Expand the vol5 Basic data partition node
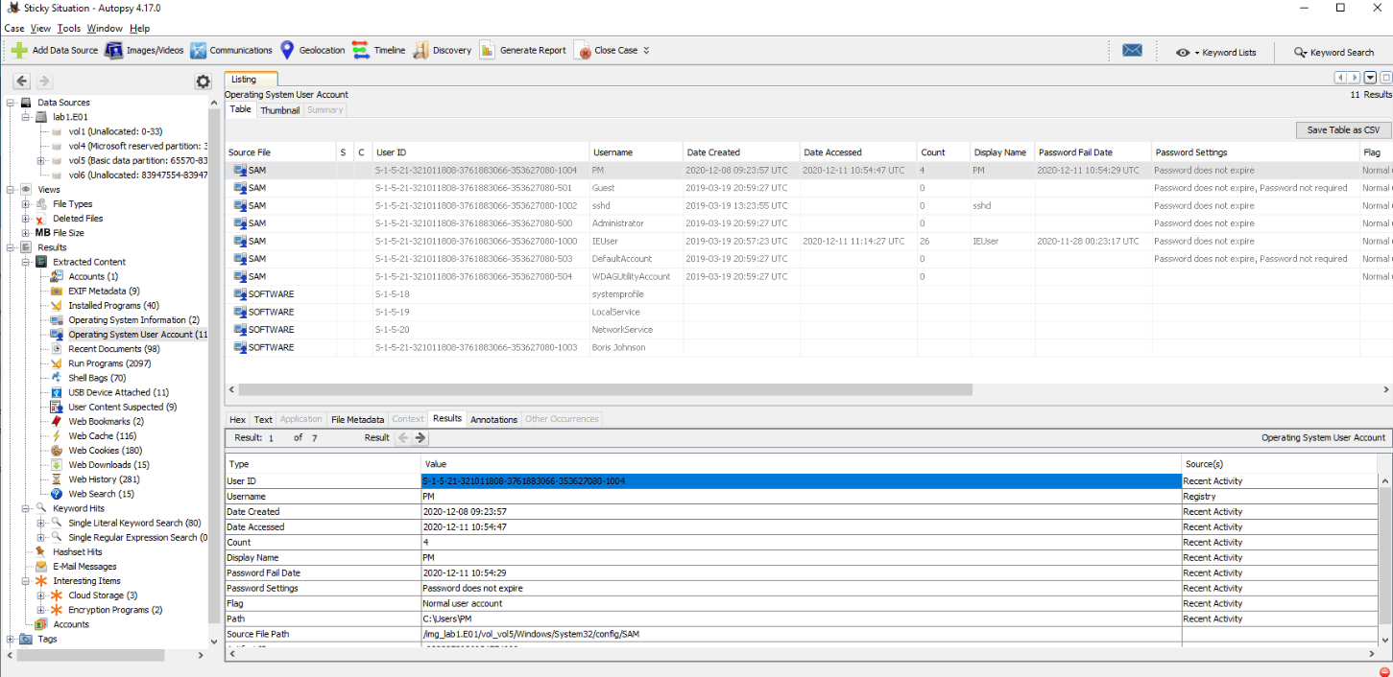The width and height of the screenshot is (1393, 677). (x=41, y=160)
